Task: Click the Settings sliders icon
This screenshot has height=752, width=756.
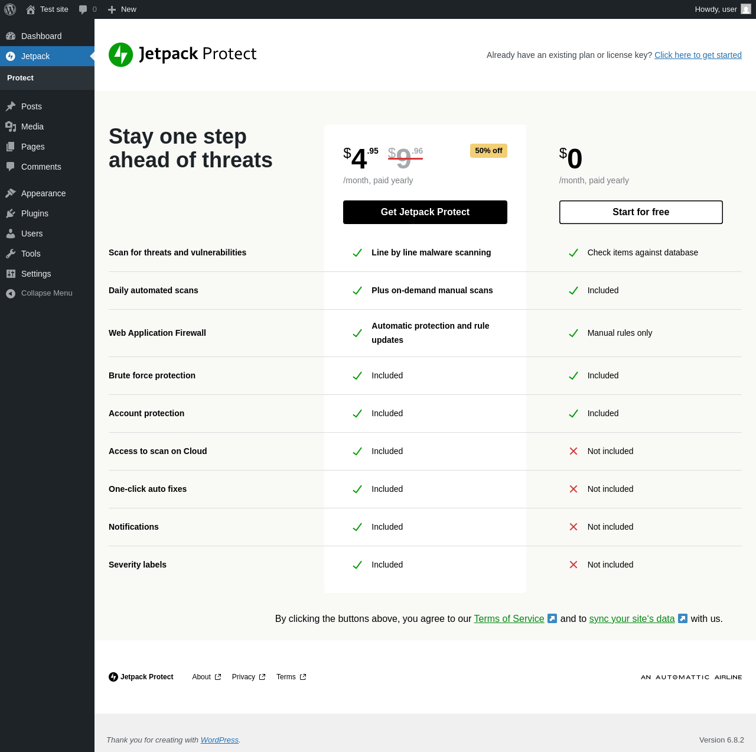Action: point(11,274)
